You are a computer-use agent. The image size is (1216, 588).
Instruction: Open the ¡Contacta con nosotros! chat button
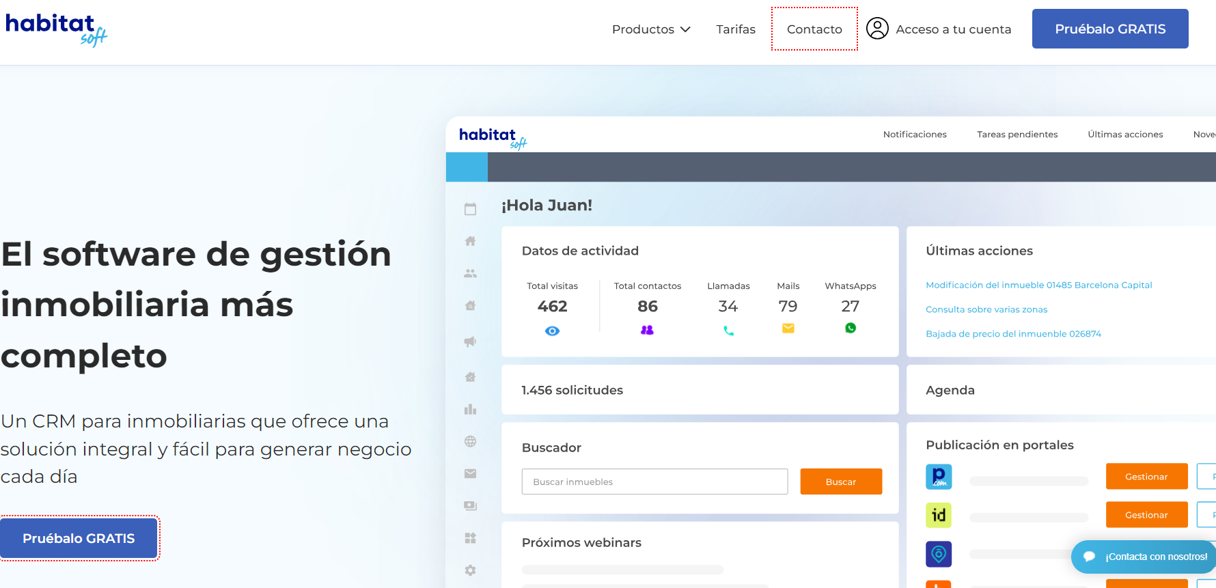(1144, 557)
